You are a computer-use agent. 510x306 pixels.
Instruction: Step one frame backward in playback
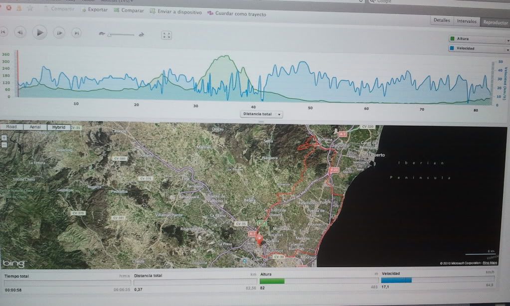[x=20, y=32]
